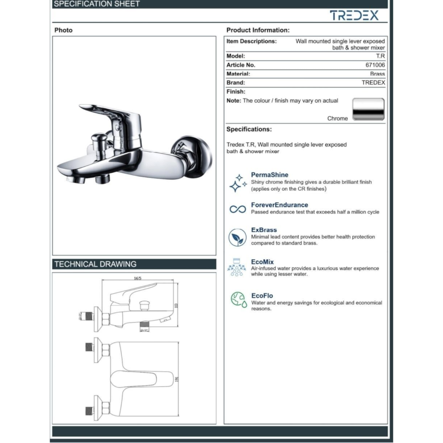Click the Chrome finish color swatch
Image resolution: width=443 pixels, height=443 pixels.
[x=368, y=109]
